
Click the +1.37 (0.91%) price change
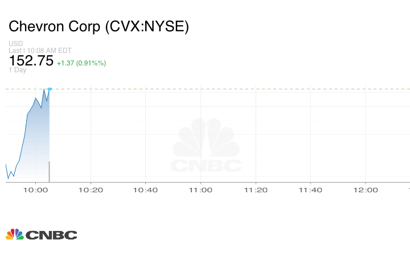[81, 63]
